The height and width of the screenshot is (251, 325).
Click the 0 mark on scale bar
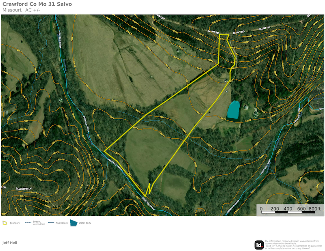[261, 208]
